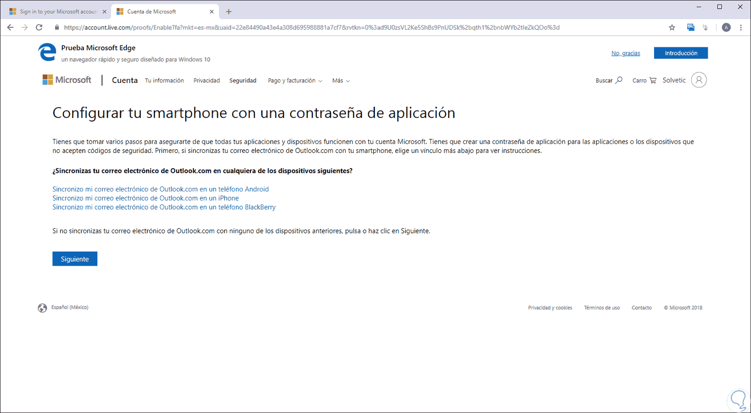Click the Solvetic account name
751x413 pixels.
coord(674,80)
